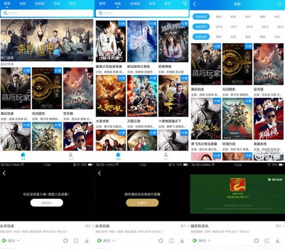285x249 pixels.
Task: Go to 推荐 tab from 电影 tab screen
Action: [x=102, y=3]
